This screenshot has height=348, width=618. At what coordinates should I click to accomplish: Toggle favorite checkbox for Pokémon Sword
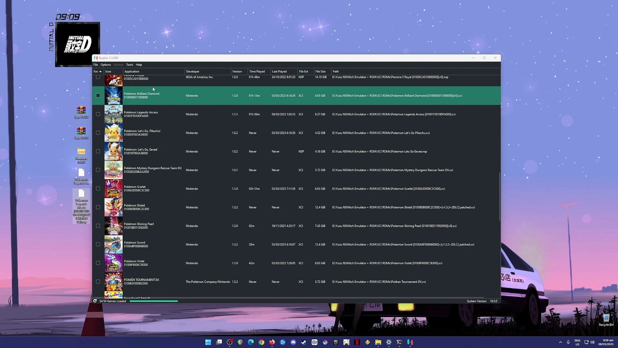98,245
